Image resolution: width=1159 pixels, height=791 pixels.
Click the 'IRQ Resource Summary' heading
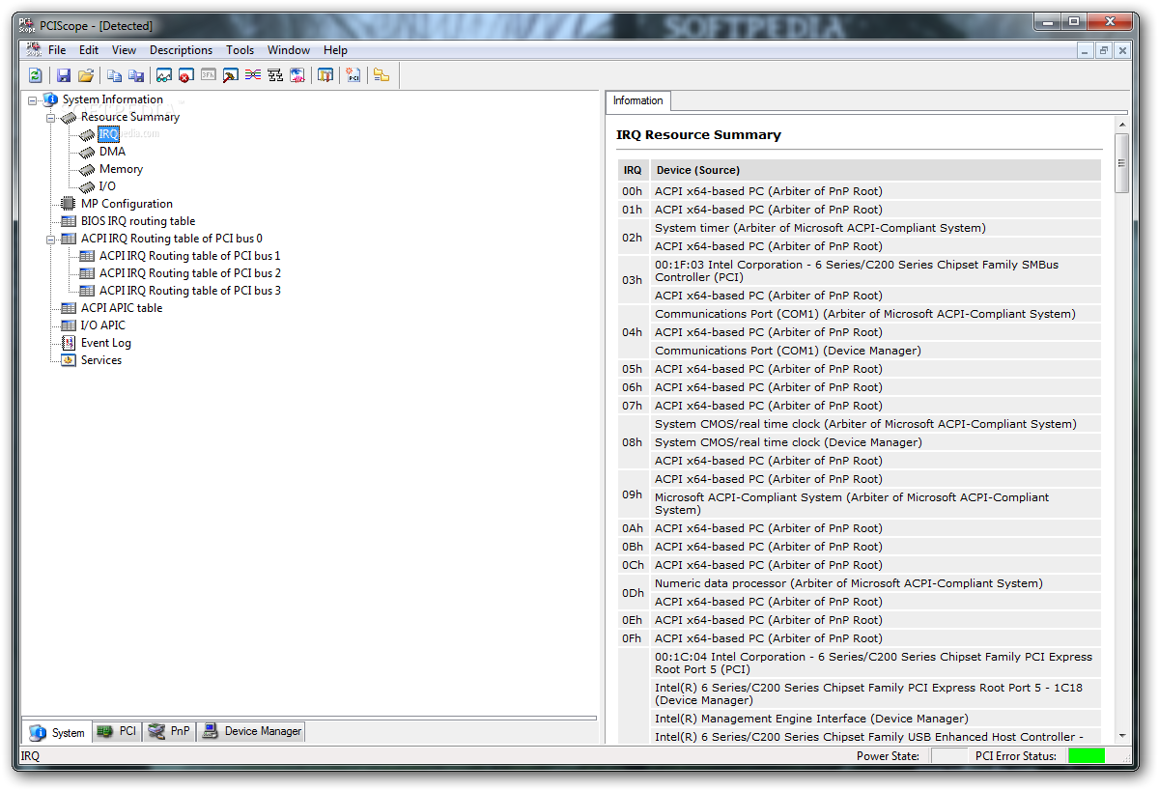(x=699, y=135)
